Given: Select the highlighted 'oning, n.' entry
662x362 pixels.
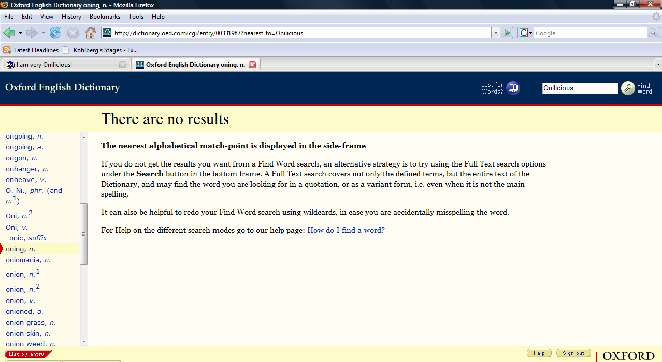Looking at the screenshot, I should (21, 249).
